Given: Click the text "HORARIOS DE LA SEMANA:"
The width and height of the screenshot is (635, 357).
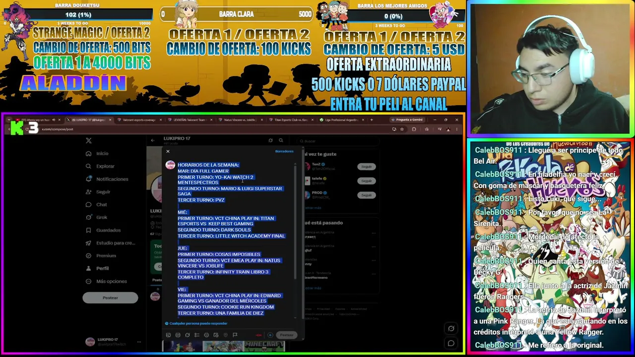Looking at the screenshot, I should pyautogui.click(x=208, y=165).
